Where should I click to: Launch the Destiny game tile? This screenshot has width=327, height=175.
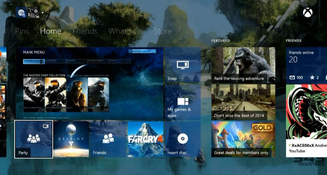[x=71, y=139]
